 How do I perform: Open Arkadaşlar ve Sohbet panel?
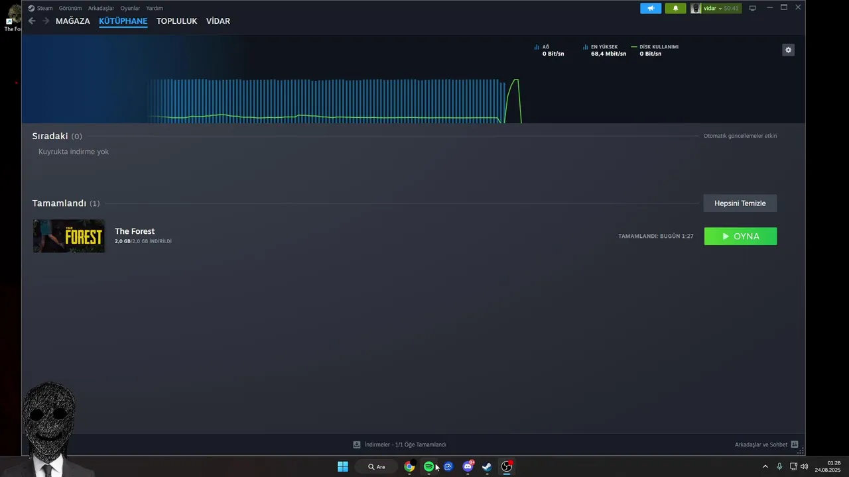click(x=761, y=445)
